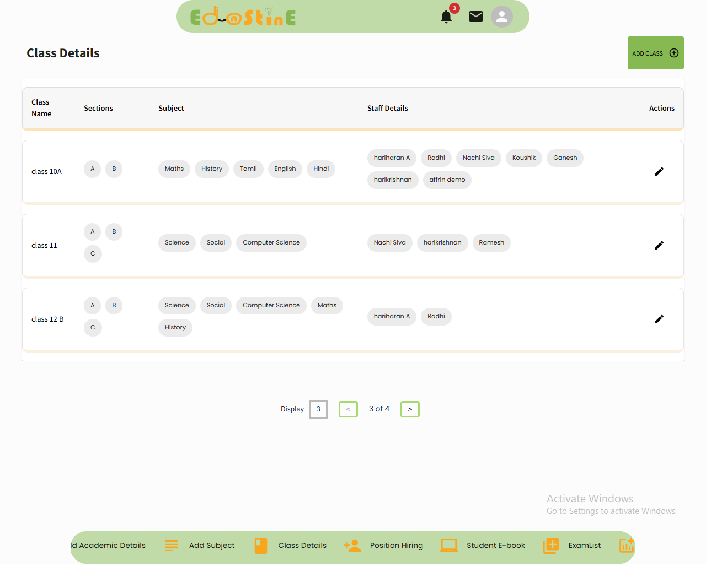706x564 pixels.
Task: Click History subject chip in class 10A
Action: pyautogui.click(x=212, y=169)
